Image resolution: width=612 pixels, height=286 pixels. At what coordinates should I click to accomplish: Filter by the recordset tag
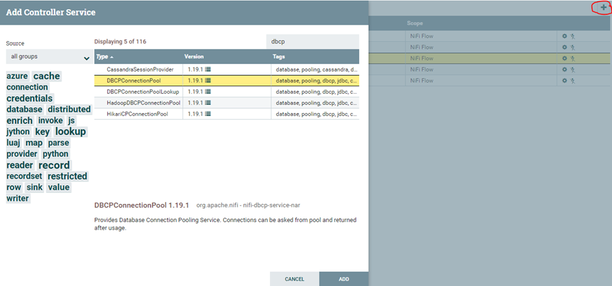click(x=24, y=176)
